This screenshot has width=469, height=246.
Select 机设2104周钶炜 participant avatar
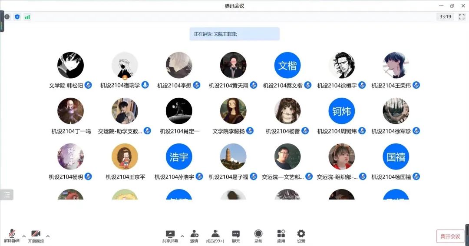pyautogui.click(x=342, y=111)
